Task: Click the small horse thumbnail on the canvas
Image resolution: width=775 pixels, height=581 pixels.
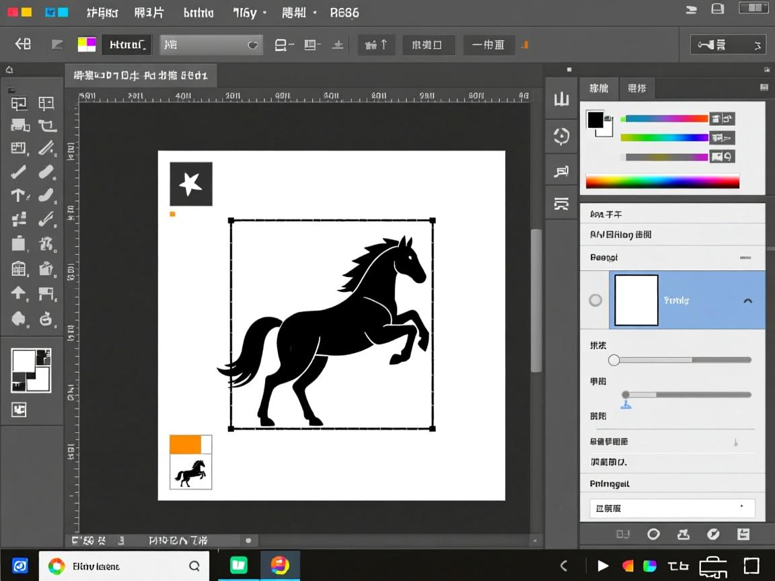Action: click(x=190, y=473)
